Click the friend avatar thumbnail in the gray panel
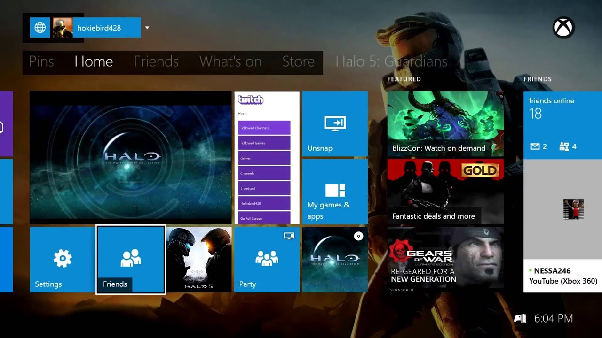Screen dimensions: 602x338 point(573,209)
